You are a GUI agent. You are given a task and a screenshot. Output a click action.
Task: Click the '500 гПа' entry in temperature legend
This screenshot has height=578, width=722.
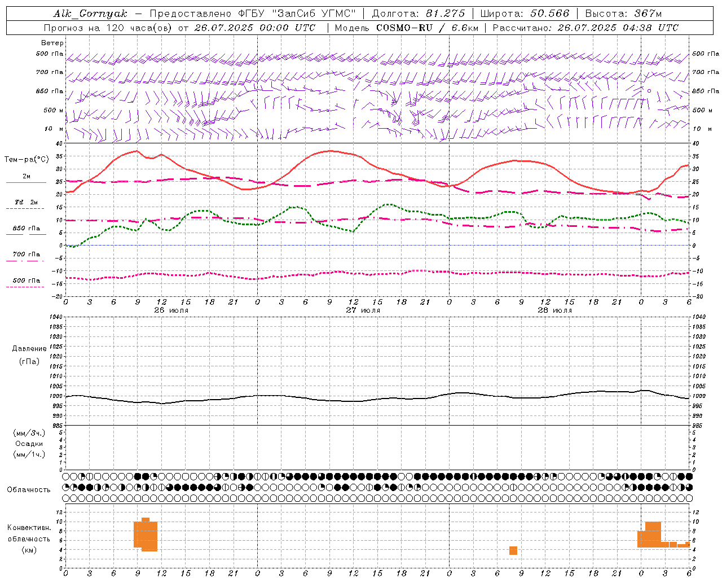tap(27, 281)
